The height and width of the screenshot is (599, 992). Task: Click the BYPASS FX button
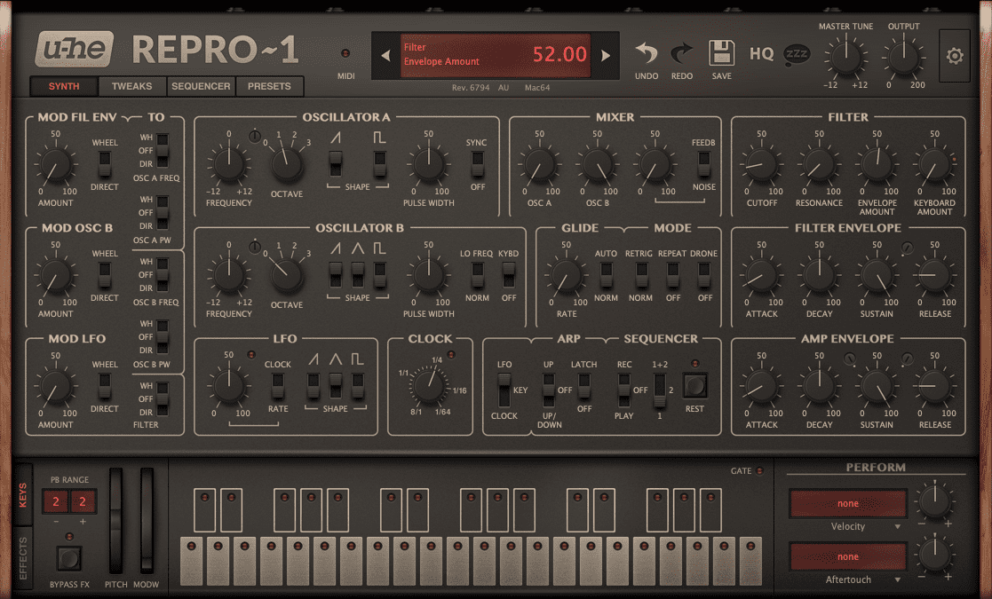coord(69,558)
